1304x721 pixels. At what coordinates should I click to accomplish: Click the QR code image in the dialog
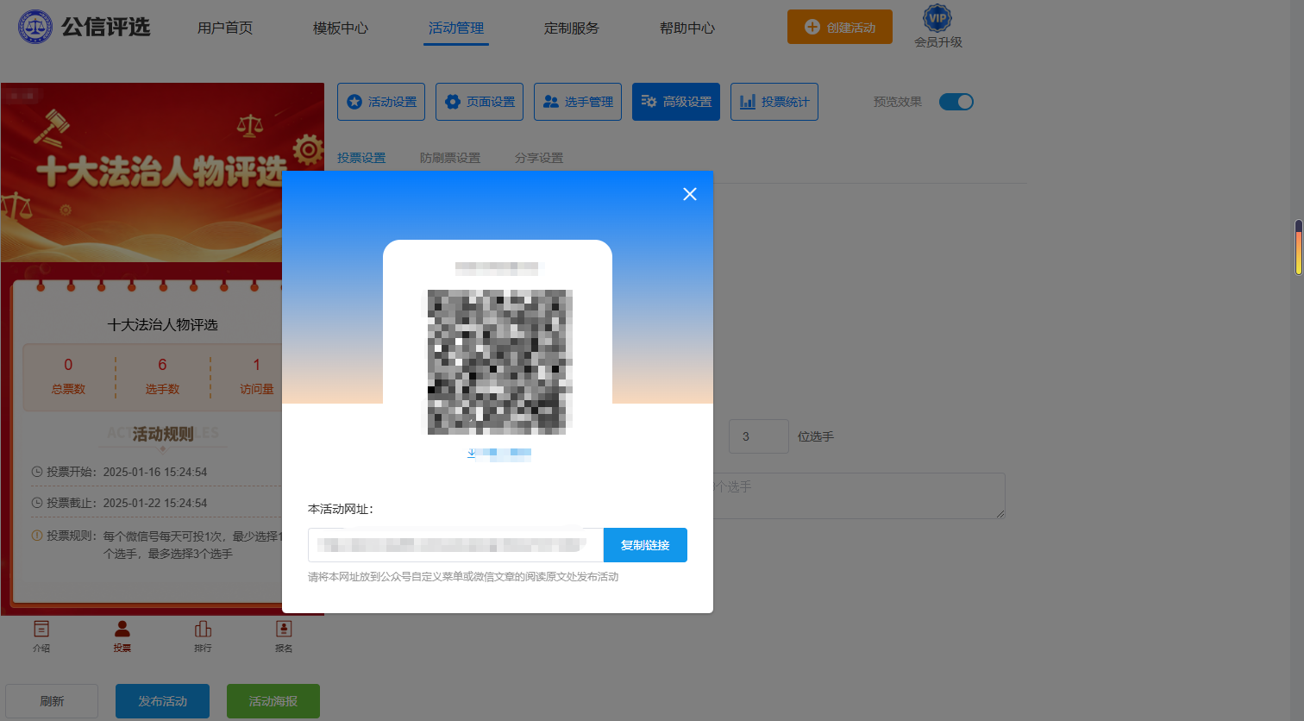tap(499, 362)
